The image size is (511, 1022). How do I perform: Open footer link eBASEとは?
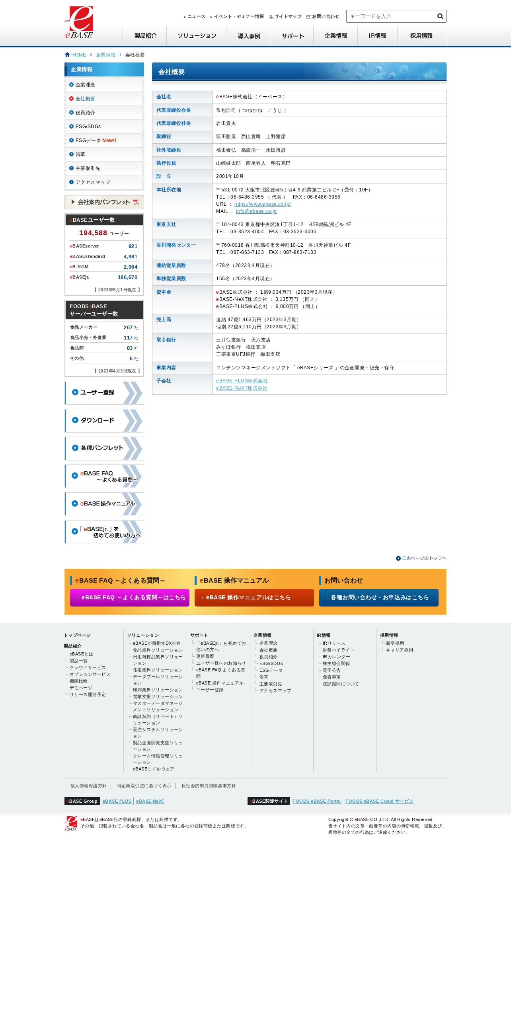(81, 654)
